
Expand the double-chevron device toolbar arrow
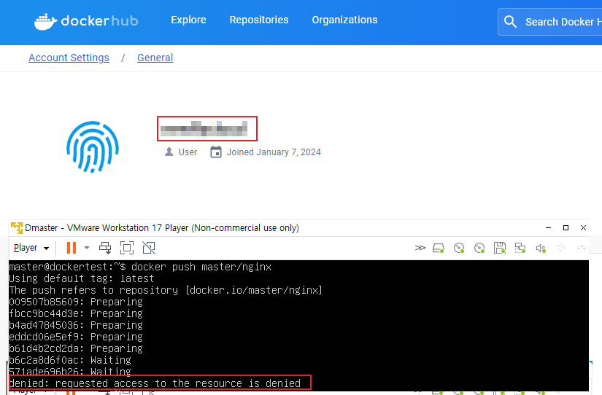click(420, 248)
